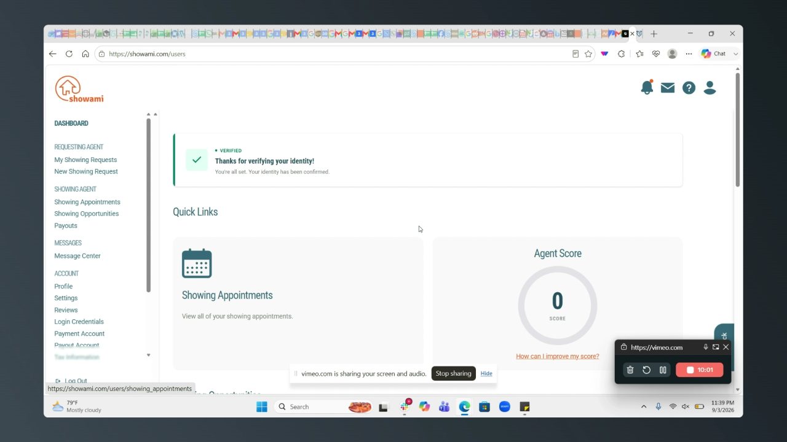Open a new browser tab

click(x=654, y=34)
